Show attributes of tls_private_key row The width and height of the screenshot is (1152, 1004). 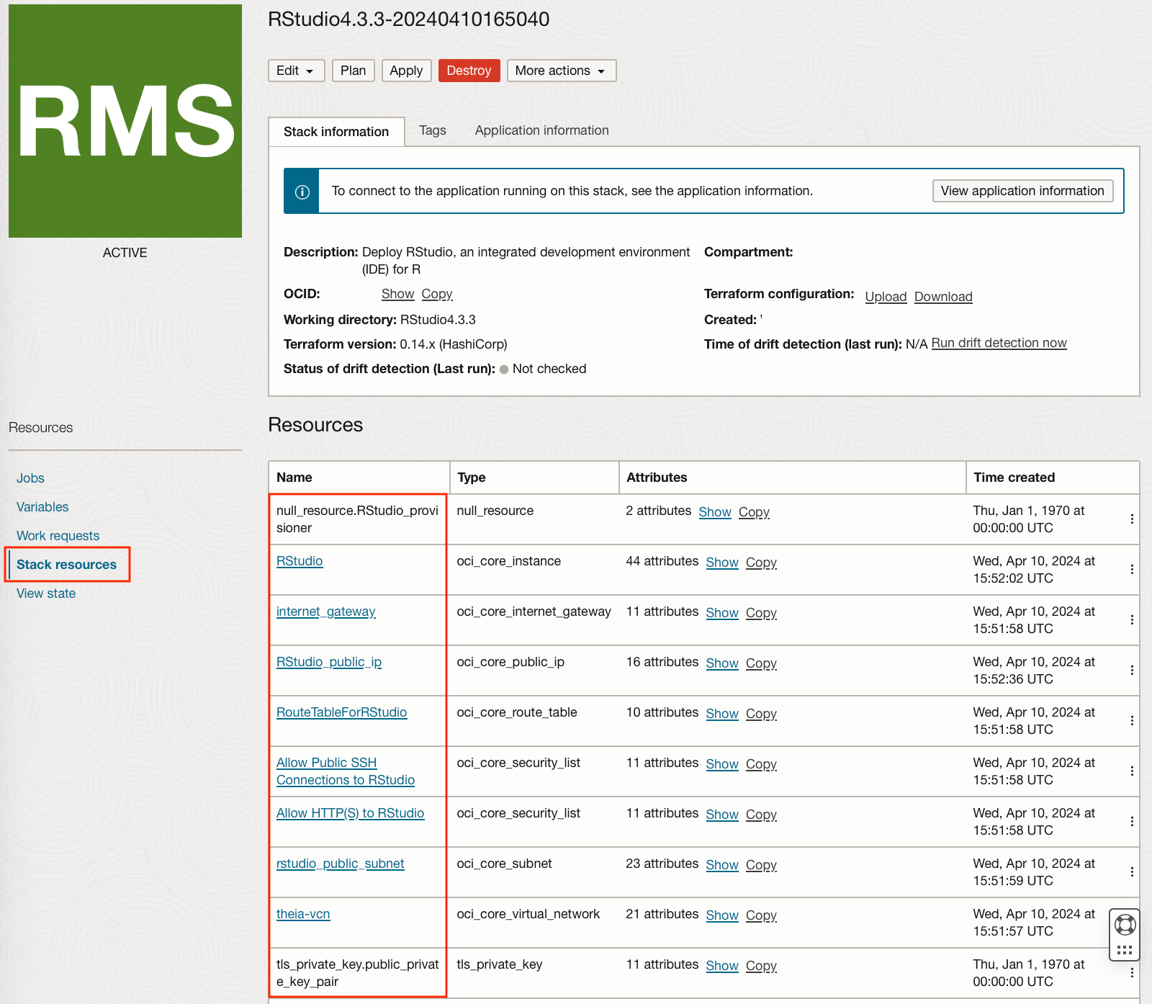click(x=722, y=966)
